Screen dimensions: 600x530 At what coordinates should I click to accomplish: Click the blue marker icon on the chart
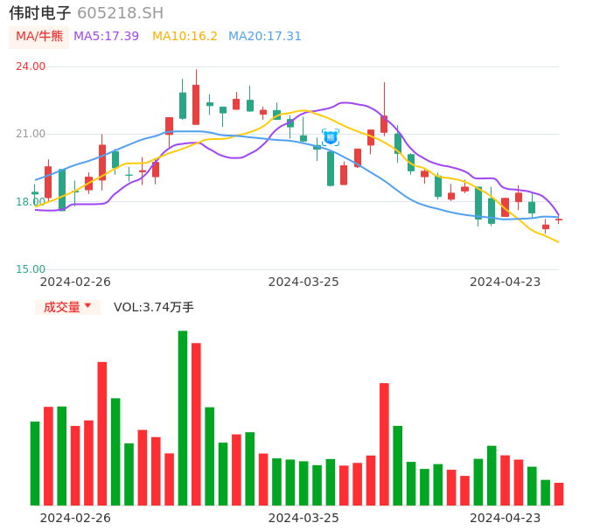[331, 136]
